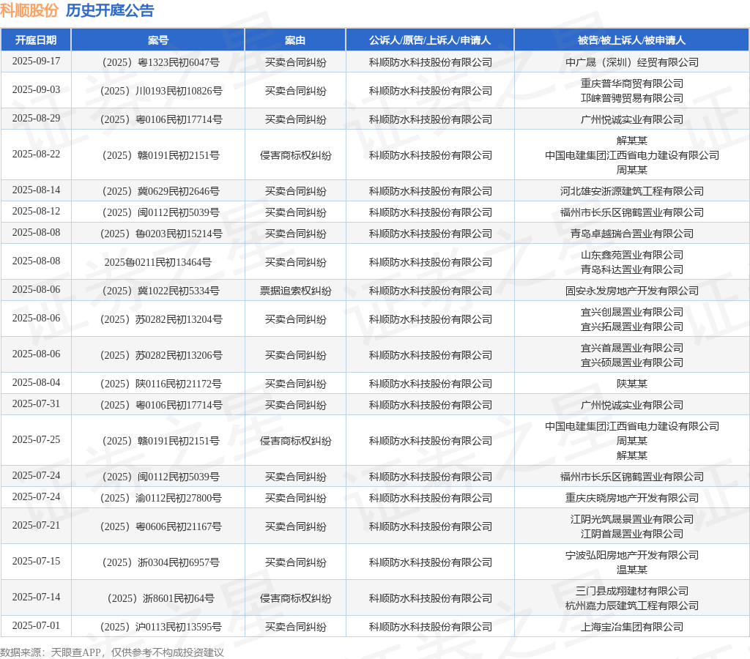Click defendant 重庆普华商贸有限公司
This screenshot has width=750, height=659.
click(632, 83)
